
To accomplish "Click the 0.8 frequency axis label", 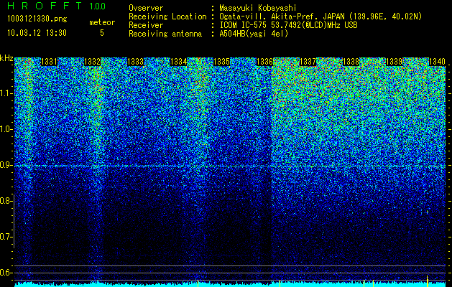I will point(6,201).
